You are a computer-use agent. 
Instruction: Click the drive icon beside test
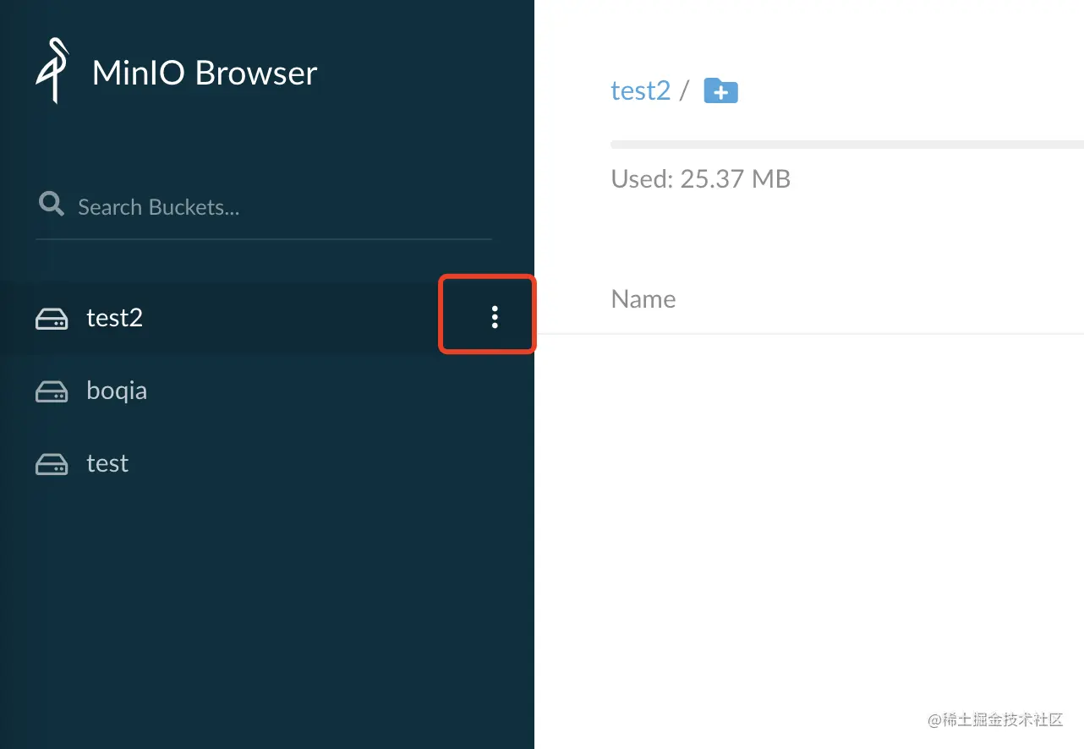pos(52,464)
